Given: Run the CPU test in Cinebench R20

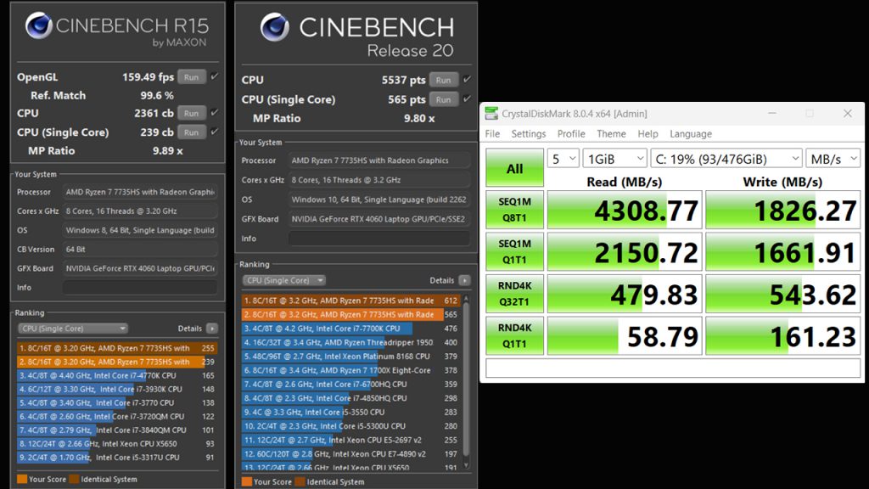Looking at the screenshot, I should pyautogui.click(x=443, y=80).
